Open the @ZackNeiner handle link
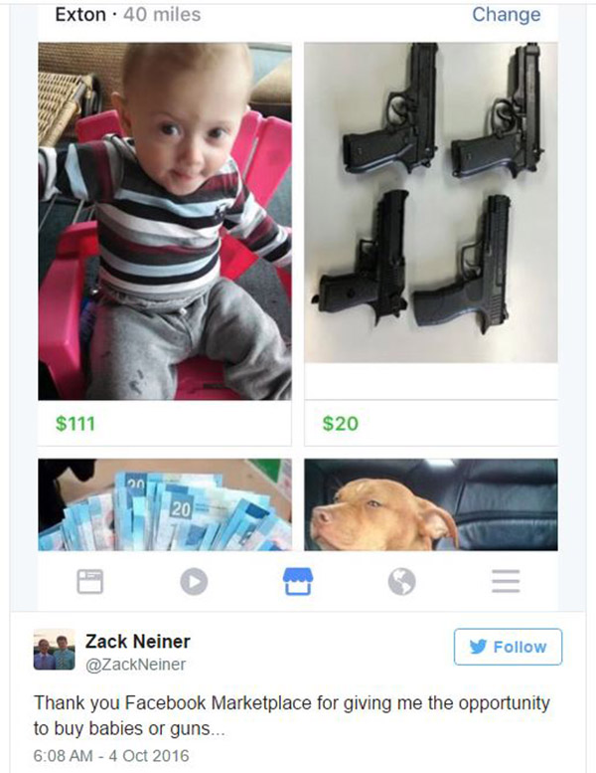The width and height of the screenshot is (596, 773). (x=136, y=665)
